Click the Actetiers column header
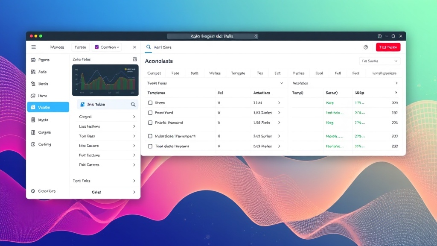Screen dimensions: 437x246 [x=262, y=93]
